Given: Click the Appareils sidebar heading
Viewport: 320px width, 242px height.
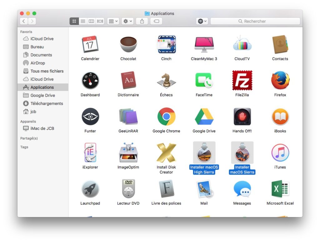Looking at the screenshot, I should point(28,121).
